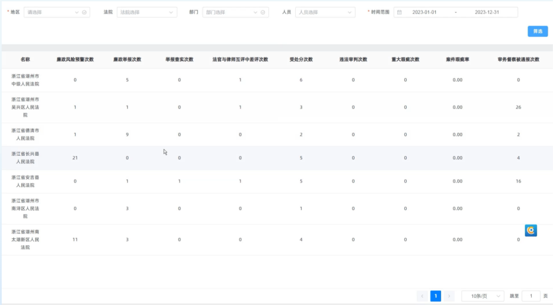
Task: Click the clear icon in the 部门 selector
Action: tap(263, 12)
